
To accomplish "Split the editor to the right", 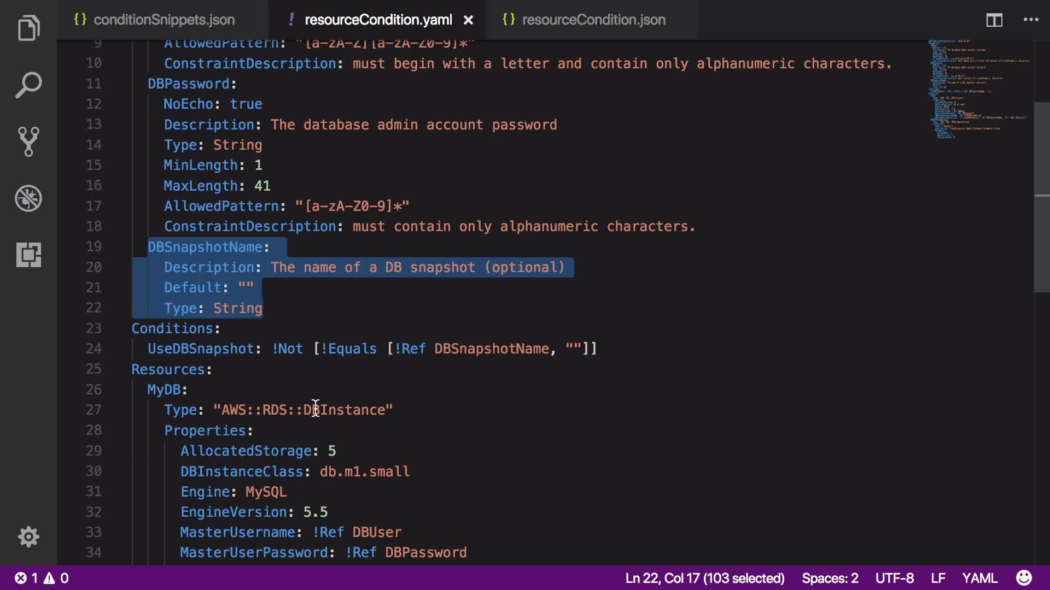I will [994, 20].
